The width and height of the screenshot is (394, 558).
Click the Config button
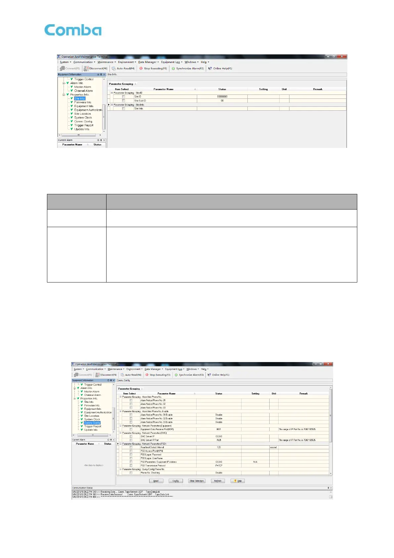[176, 481]
